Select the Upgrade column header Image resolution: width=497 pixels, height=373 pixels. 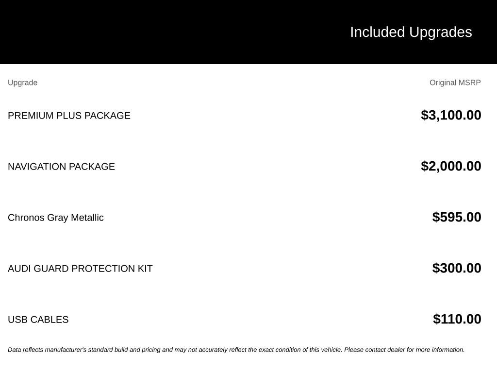click(x=22, y=83)
